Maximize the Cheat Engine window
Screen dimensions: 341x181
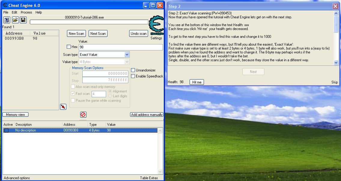tap(153, 5)
